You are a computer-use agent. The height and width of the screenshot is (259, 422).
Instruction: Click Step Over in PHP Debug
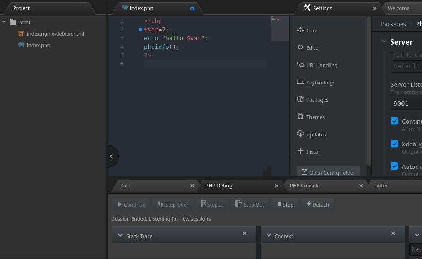[x=173, y=205]
